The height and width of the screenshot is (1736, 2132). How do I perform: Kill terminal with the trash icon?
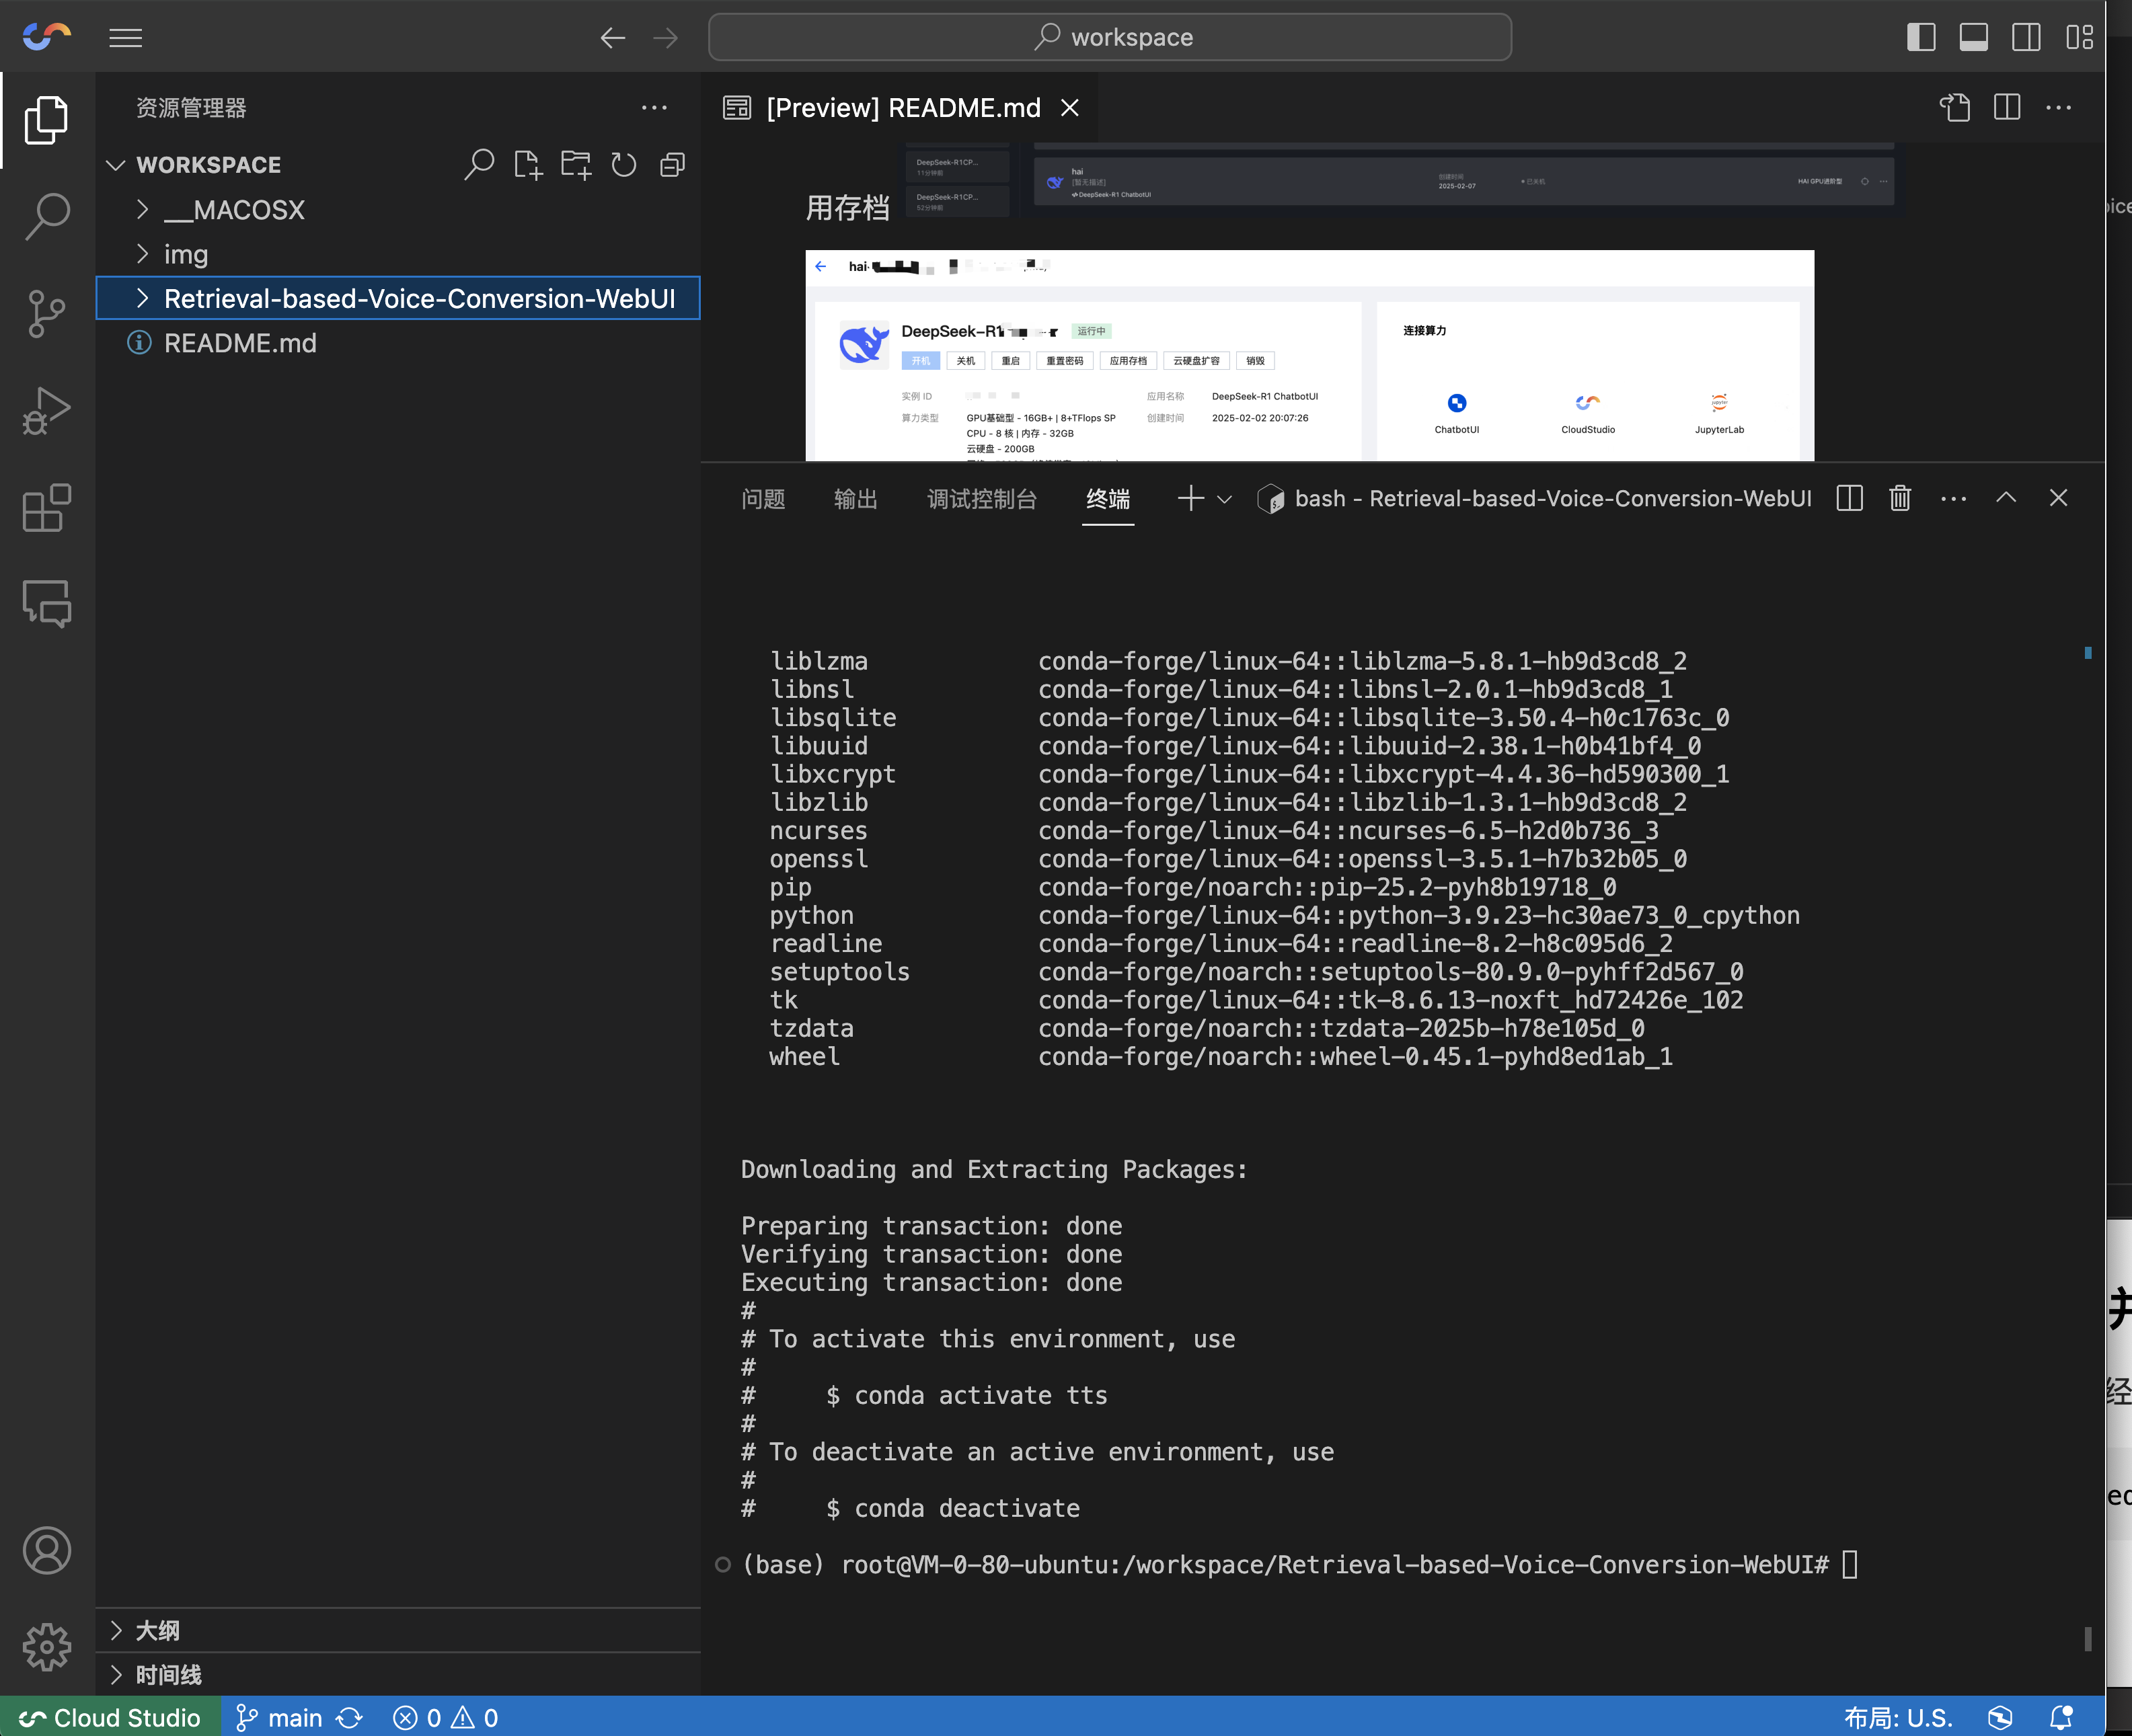point(1900,498)
